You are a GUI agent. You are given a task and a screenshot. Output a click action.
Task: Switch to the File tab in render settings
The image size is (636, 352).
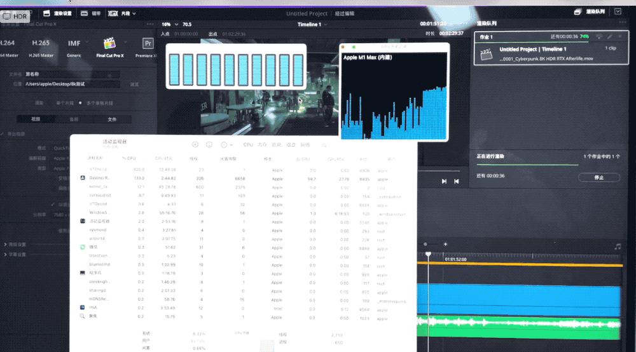click(x=112, y=119)
